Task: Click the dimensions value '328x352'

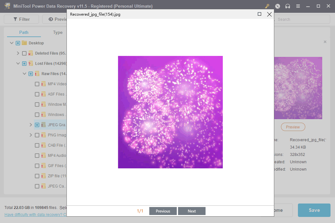Action: pyautogui.click(x=297, y=154)
